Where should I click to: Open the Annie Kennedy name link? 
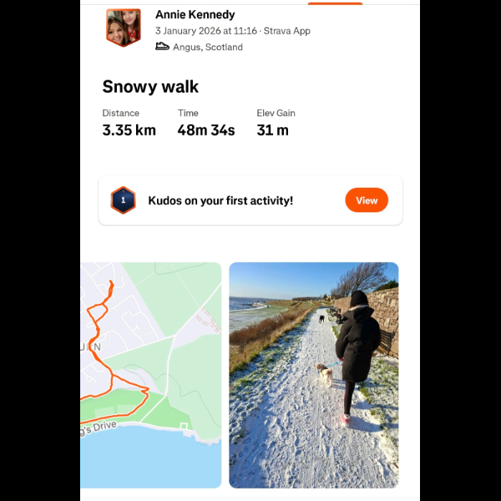195,14
